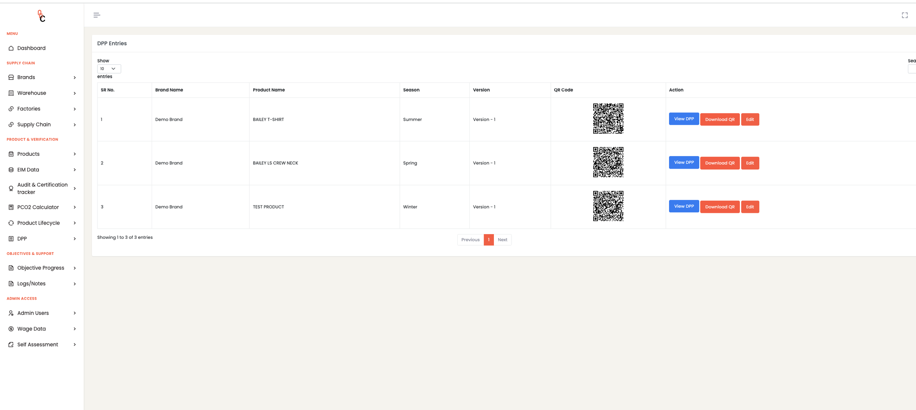Expand the DPP sidebar chevron
The image size is (916, 410).
pyautogui.click(x=75, y=239)
